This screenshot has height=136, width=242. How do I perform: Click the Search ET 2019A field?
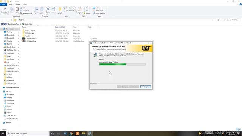coord(231,20)
